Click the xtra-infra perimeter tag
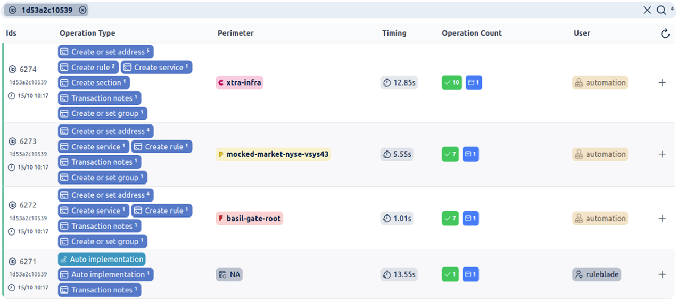This screenshot has height=301, width=677. click(x=240, y=82)
